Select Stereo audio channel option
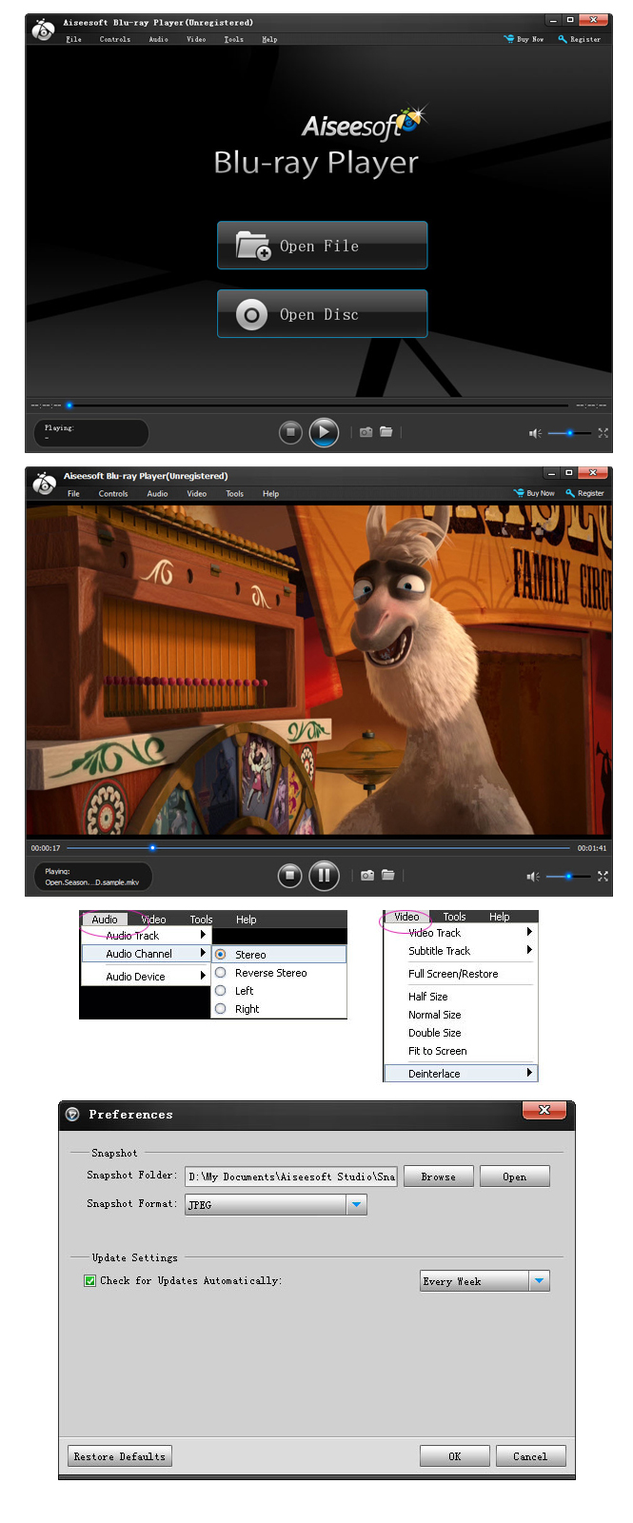Screen dimensions: 633x1523 [279, 954]
